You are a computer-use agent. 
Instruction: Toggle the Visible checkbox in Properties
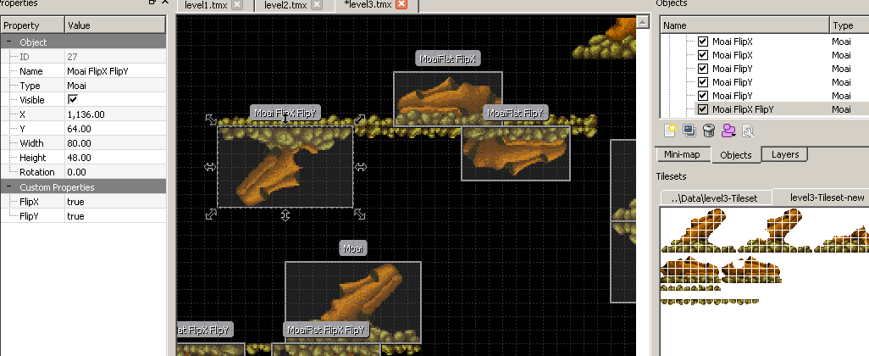coord(73,99)
